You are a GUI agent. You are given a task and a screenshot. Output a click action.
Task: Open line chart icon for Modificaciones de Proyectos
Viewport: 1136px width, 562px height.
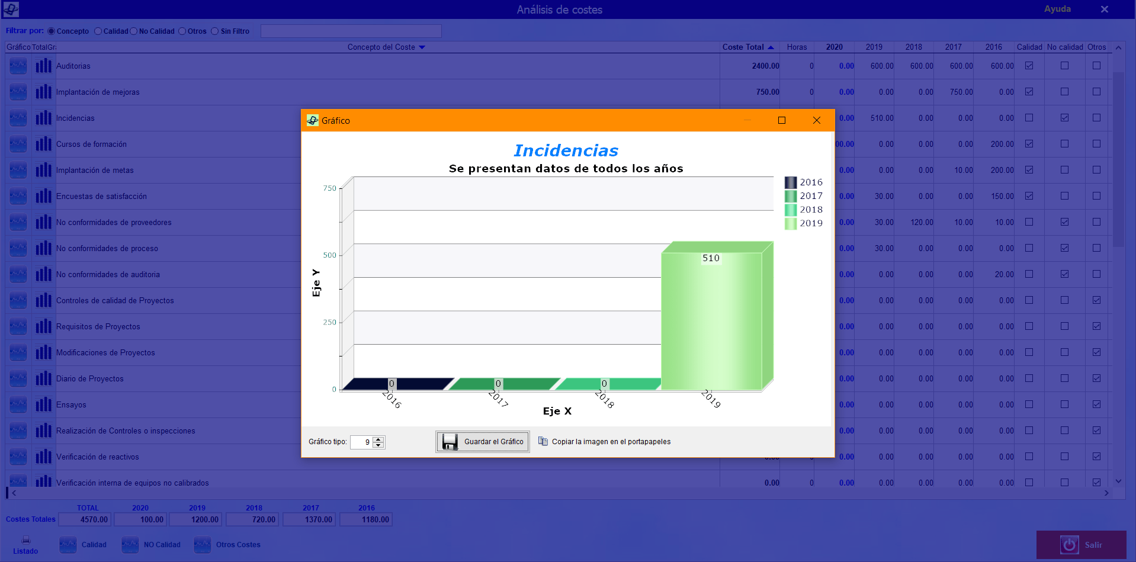pos(18,352)
